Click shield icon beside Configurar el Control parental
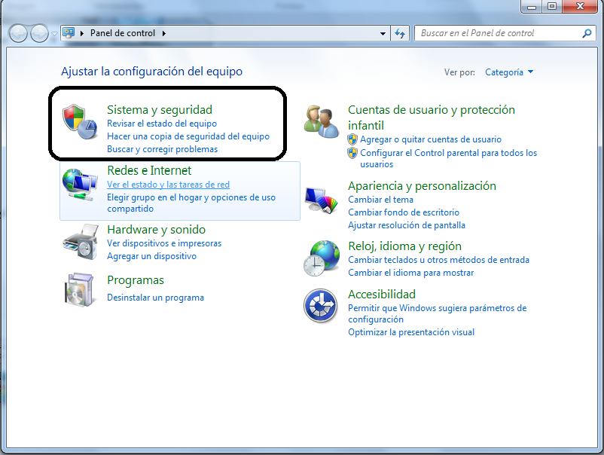604x455 pixels. click(352, 153)
